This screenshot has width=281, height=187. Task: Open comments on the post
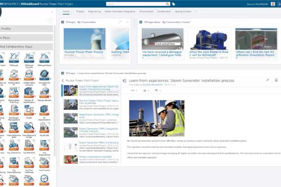156,91
